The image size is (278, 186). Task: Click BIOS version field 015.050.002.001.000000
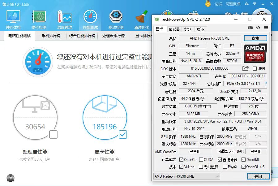coord(210,68)
